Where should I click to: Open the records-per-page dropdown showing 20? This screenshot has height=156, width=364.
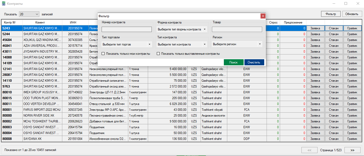click(29, 14)
